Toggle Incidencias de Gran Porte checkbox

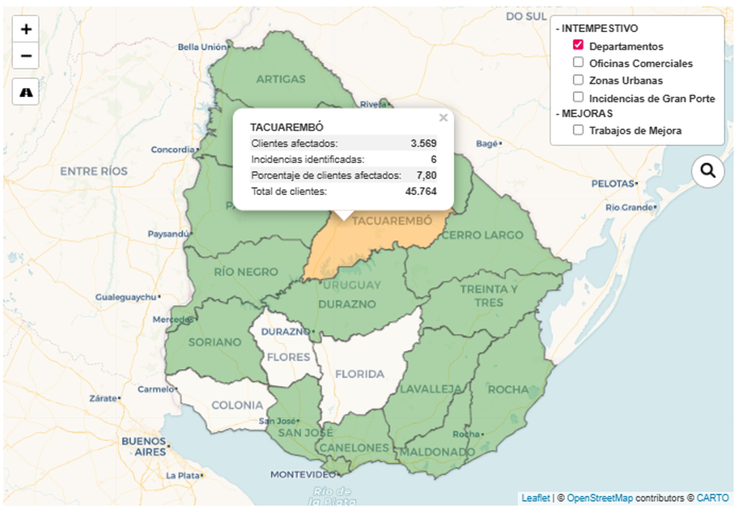point(578,97)
